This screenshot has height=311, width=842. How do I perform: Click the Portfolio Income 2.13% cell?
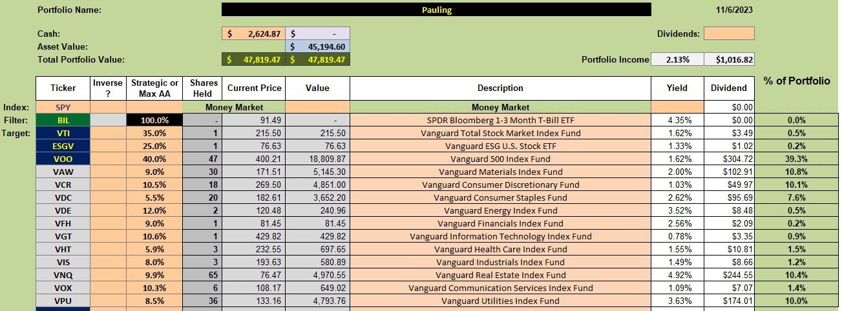click(x=678, y=59)
